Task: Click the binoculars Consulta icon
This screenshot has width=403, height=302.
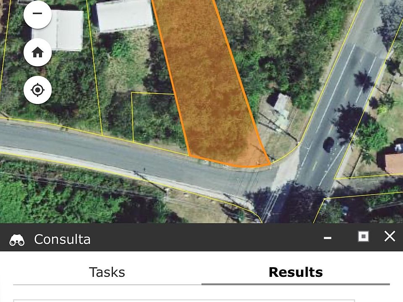Action: tap(17, 240)
